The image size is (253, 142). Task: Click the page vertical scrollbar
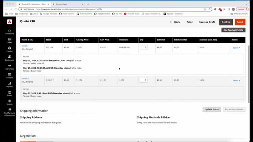click(x=249, y=74)
